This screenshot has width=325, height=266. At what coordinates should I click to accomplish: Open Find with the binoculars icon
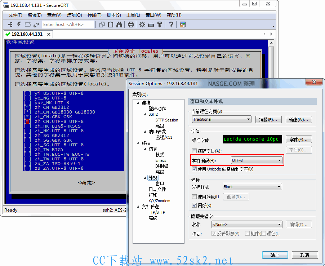point(119,25)
